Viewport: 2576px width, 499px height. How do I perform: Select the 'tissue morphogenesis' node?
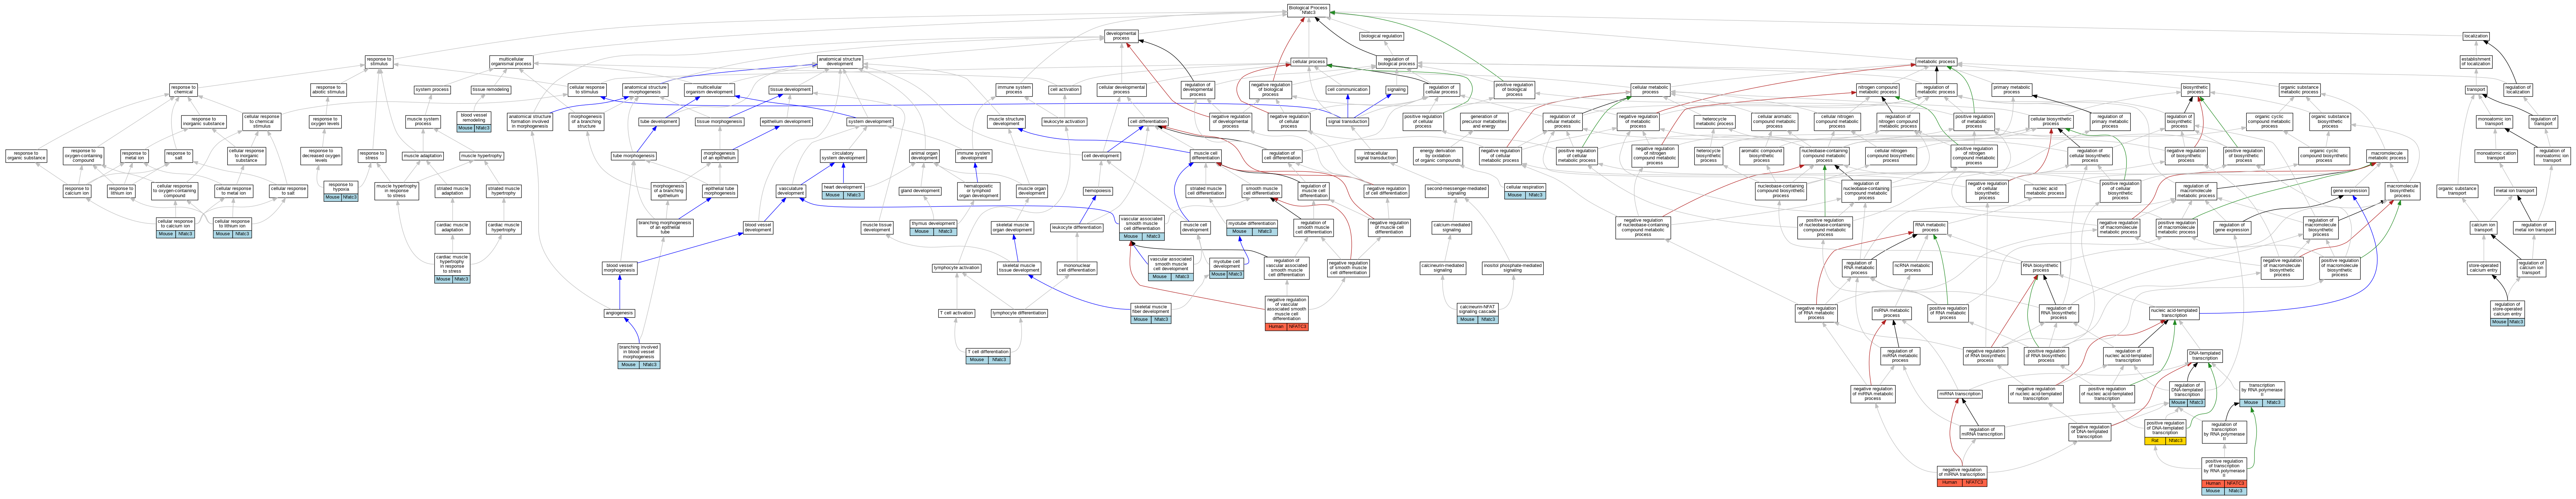click(x=720, y=122)
